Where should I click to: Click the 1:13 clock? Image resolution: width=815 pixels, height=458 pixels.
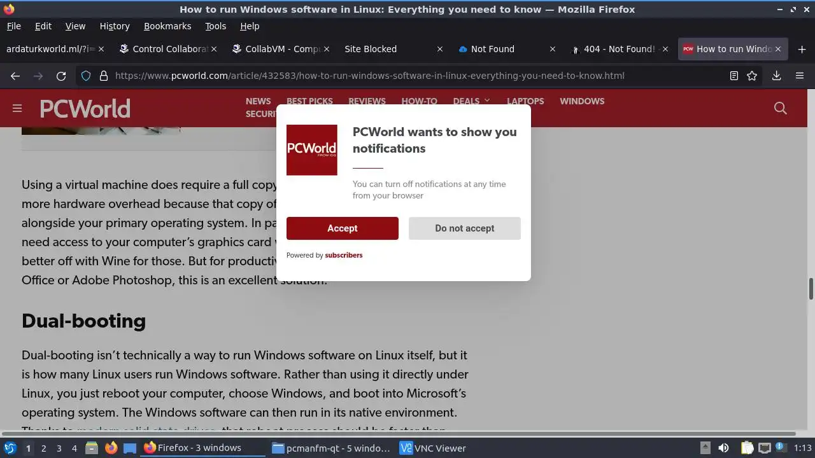click(x=802, y=448)
